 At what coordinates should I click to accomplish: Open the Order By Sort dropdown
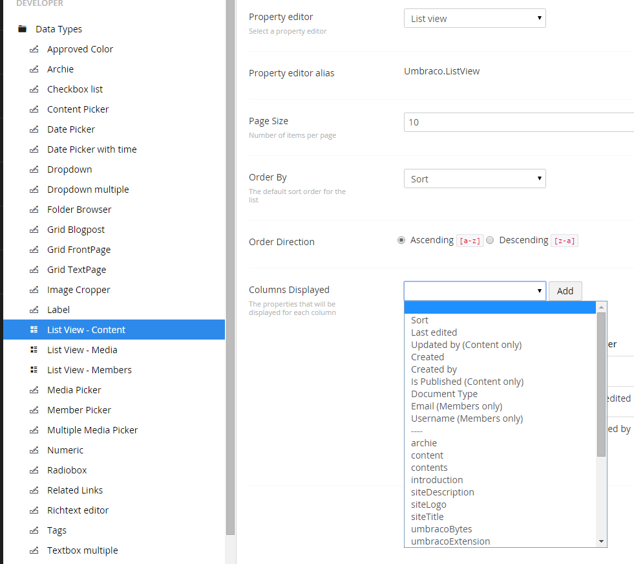tap(474, 179)
